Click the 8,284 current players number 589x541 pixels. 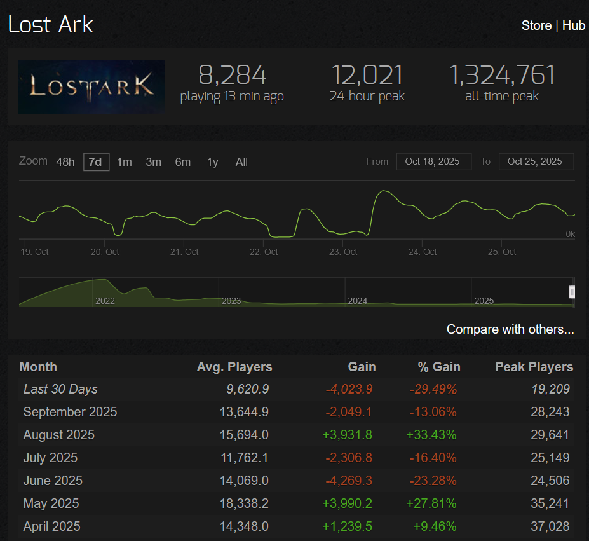(233, 74)
